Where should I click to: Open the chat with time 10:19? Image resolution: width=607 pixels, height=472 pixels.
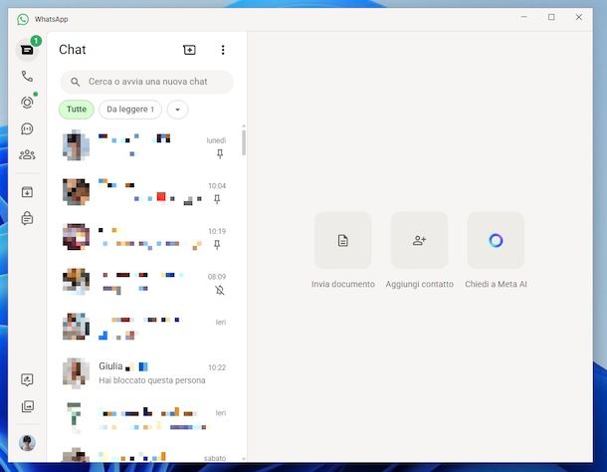145,237
